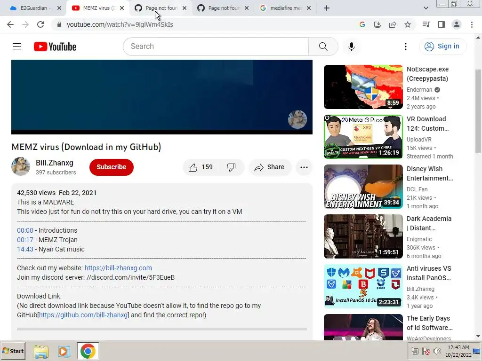482x361 pixels.
Task: Open the media control icon in Chrome toolbar
Action: click(x=426, y=24)
